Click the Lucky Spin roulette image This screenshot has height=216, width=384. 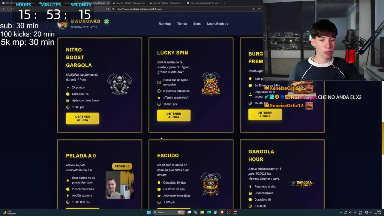[211, 84]
